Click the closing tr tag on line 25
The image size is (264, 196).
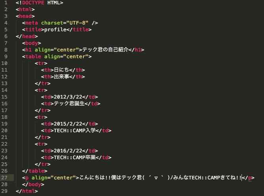point(43,164)
